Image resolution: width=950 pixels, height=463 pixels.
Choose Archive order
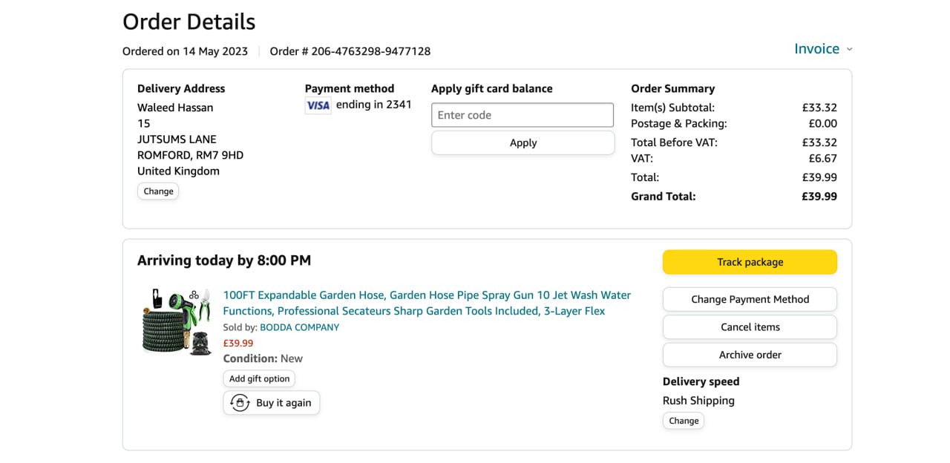pyautogui.click(x=750, y=355)
